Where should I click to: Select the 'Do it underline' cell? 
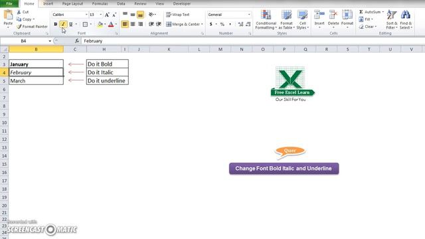click(108, 81)
